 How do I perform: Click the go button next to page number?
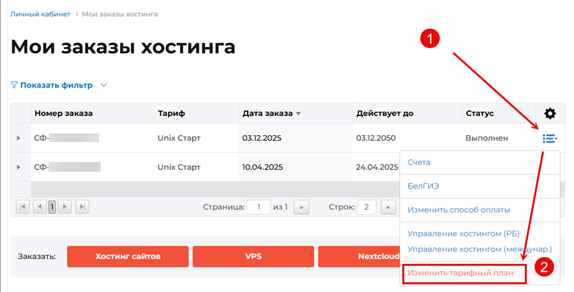tap(302, 206)
